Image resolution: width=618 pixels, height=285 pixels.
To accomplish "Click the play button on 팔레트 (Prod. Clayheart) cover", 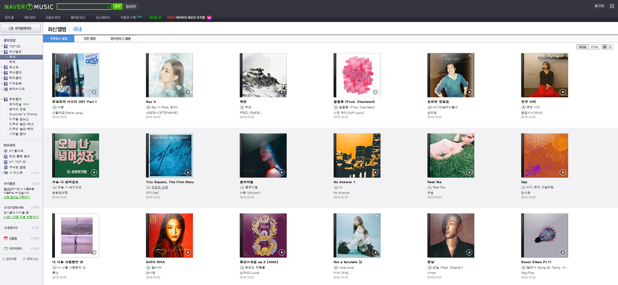I will click(x=375, y=92).
